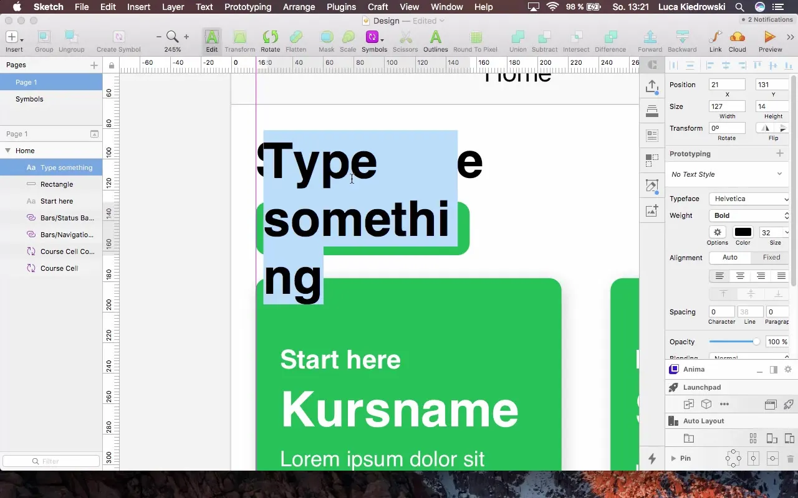Select the Start here text layer

tap(51, 201)
